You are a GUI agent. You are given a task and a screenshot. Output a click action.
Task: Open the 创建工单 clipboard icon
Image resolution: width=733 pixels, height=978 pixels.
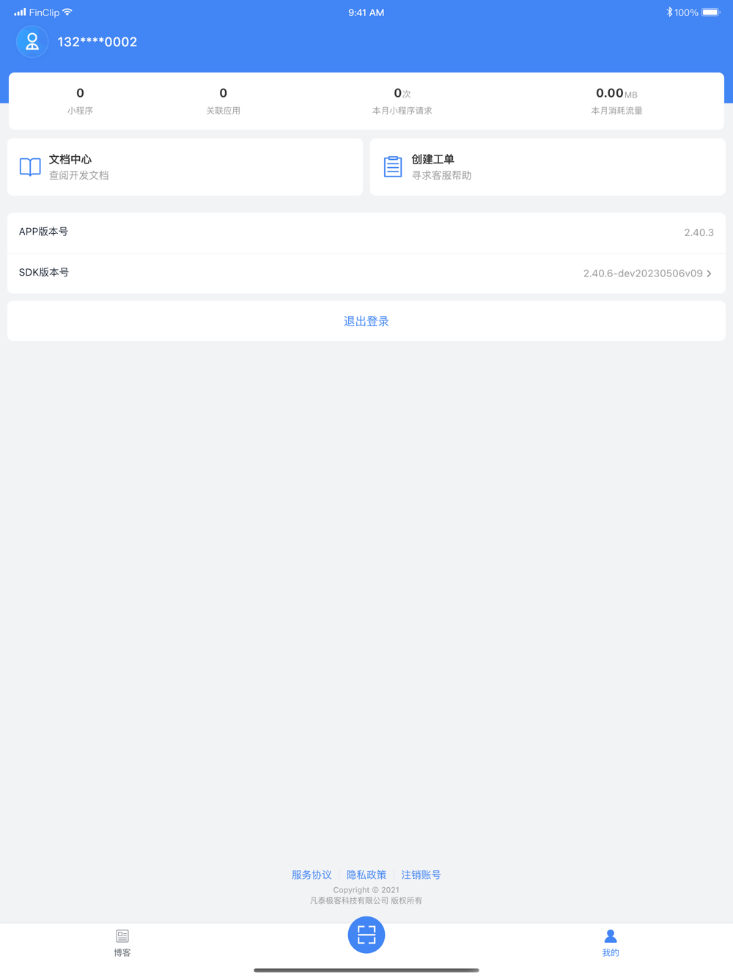(393, 166)
